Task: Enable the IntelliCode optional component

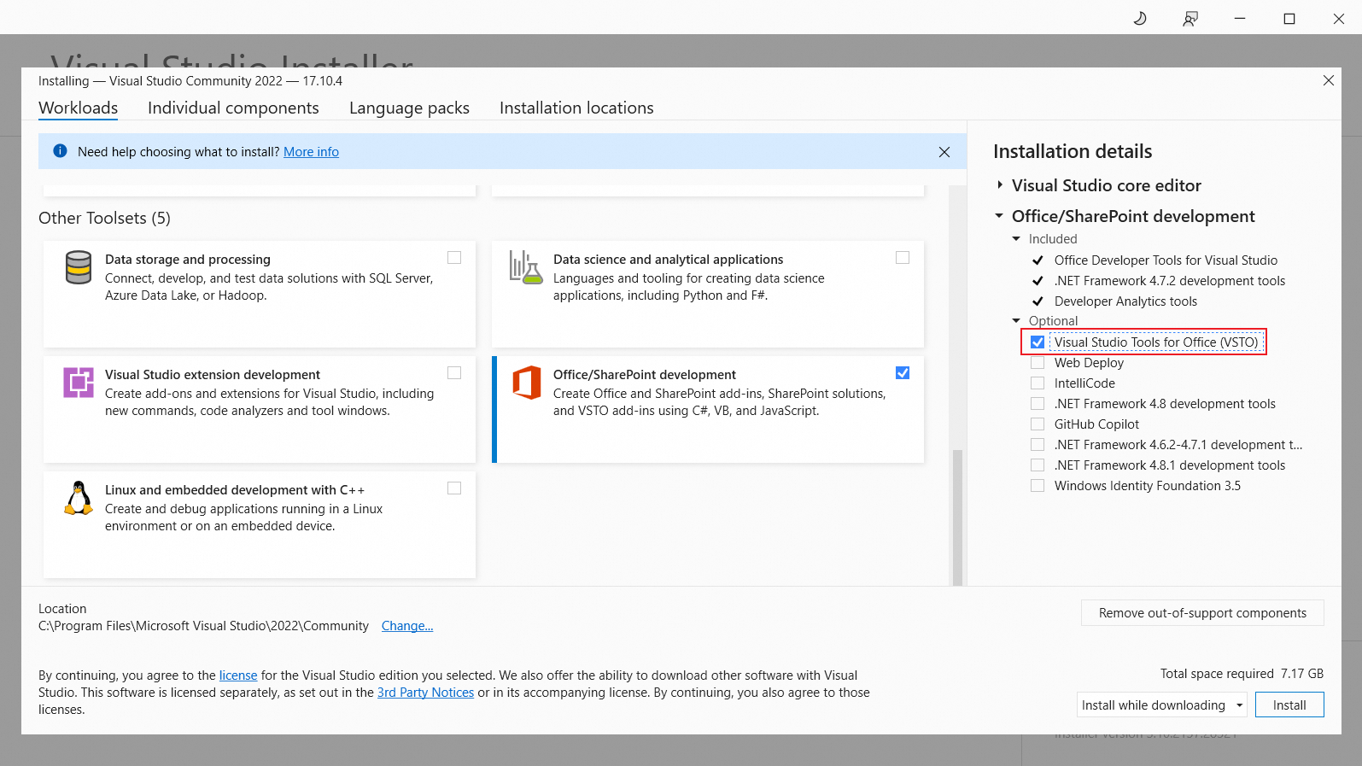Action: click(1038, 383)
